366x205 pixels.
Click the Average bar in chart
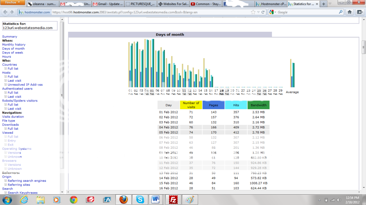point(292,73)
